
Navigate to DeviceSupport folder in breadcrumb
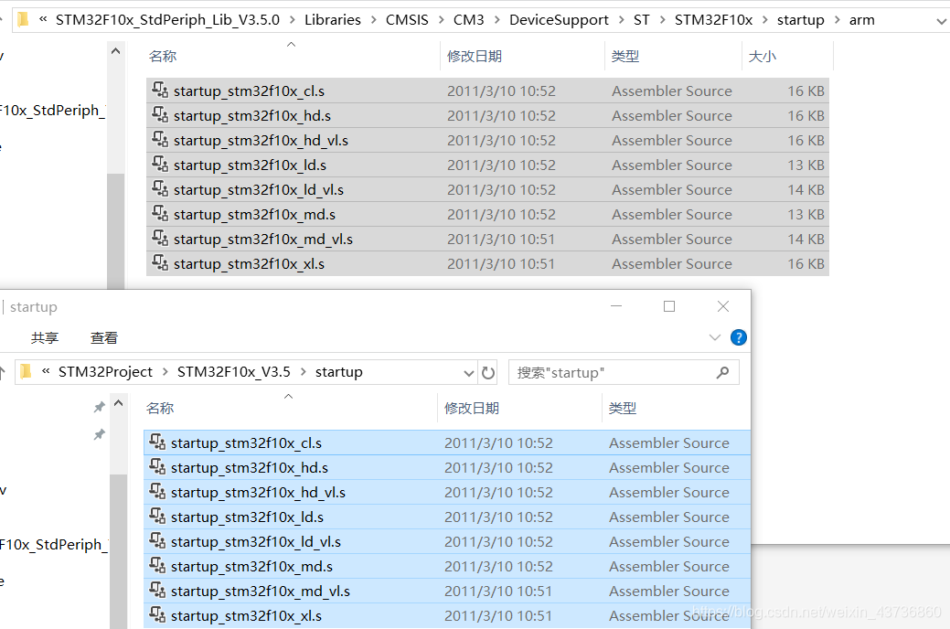click(x=559, y=20)
